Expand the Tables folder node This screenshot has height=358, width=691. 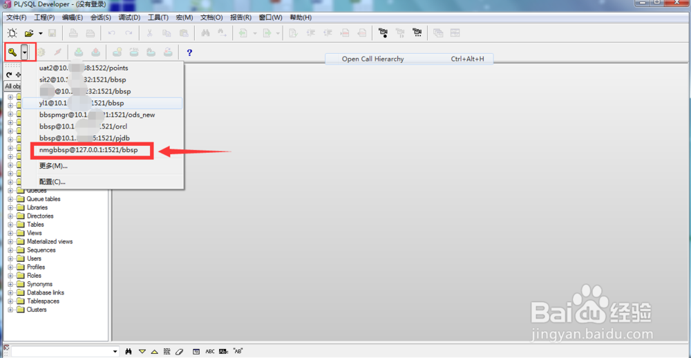pyautogui.click(x=10, y=225)
